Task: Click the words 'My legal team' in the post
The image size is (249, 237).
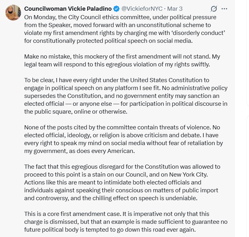Action: [220, 57]
